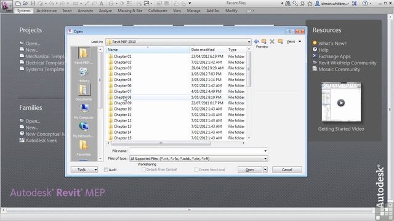This screenshot has width=394, height=221.
Task: Open the Files of type combo box
Action: 198,158
